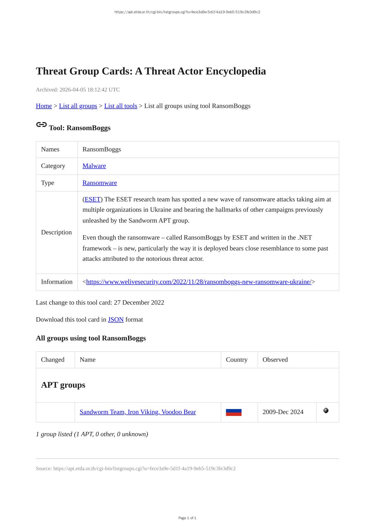Click the 2009-Dec 2024 observed date cell

283,412
